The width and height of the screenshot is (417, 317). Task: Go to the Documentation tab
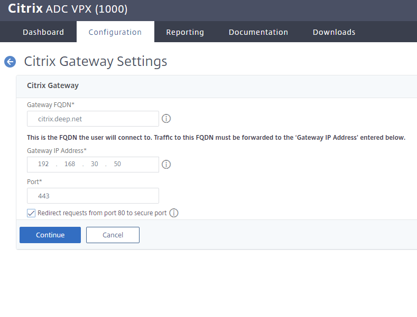tap(258, 32)
